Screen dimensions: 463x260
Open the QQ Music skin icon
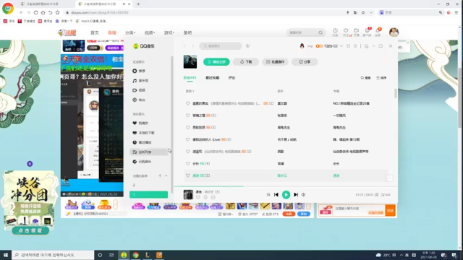(x=349, y=46)
